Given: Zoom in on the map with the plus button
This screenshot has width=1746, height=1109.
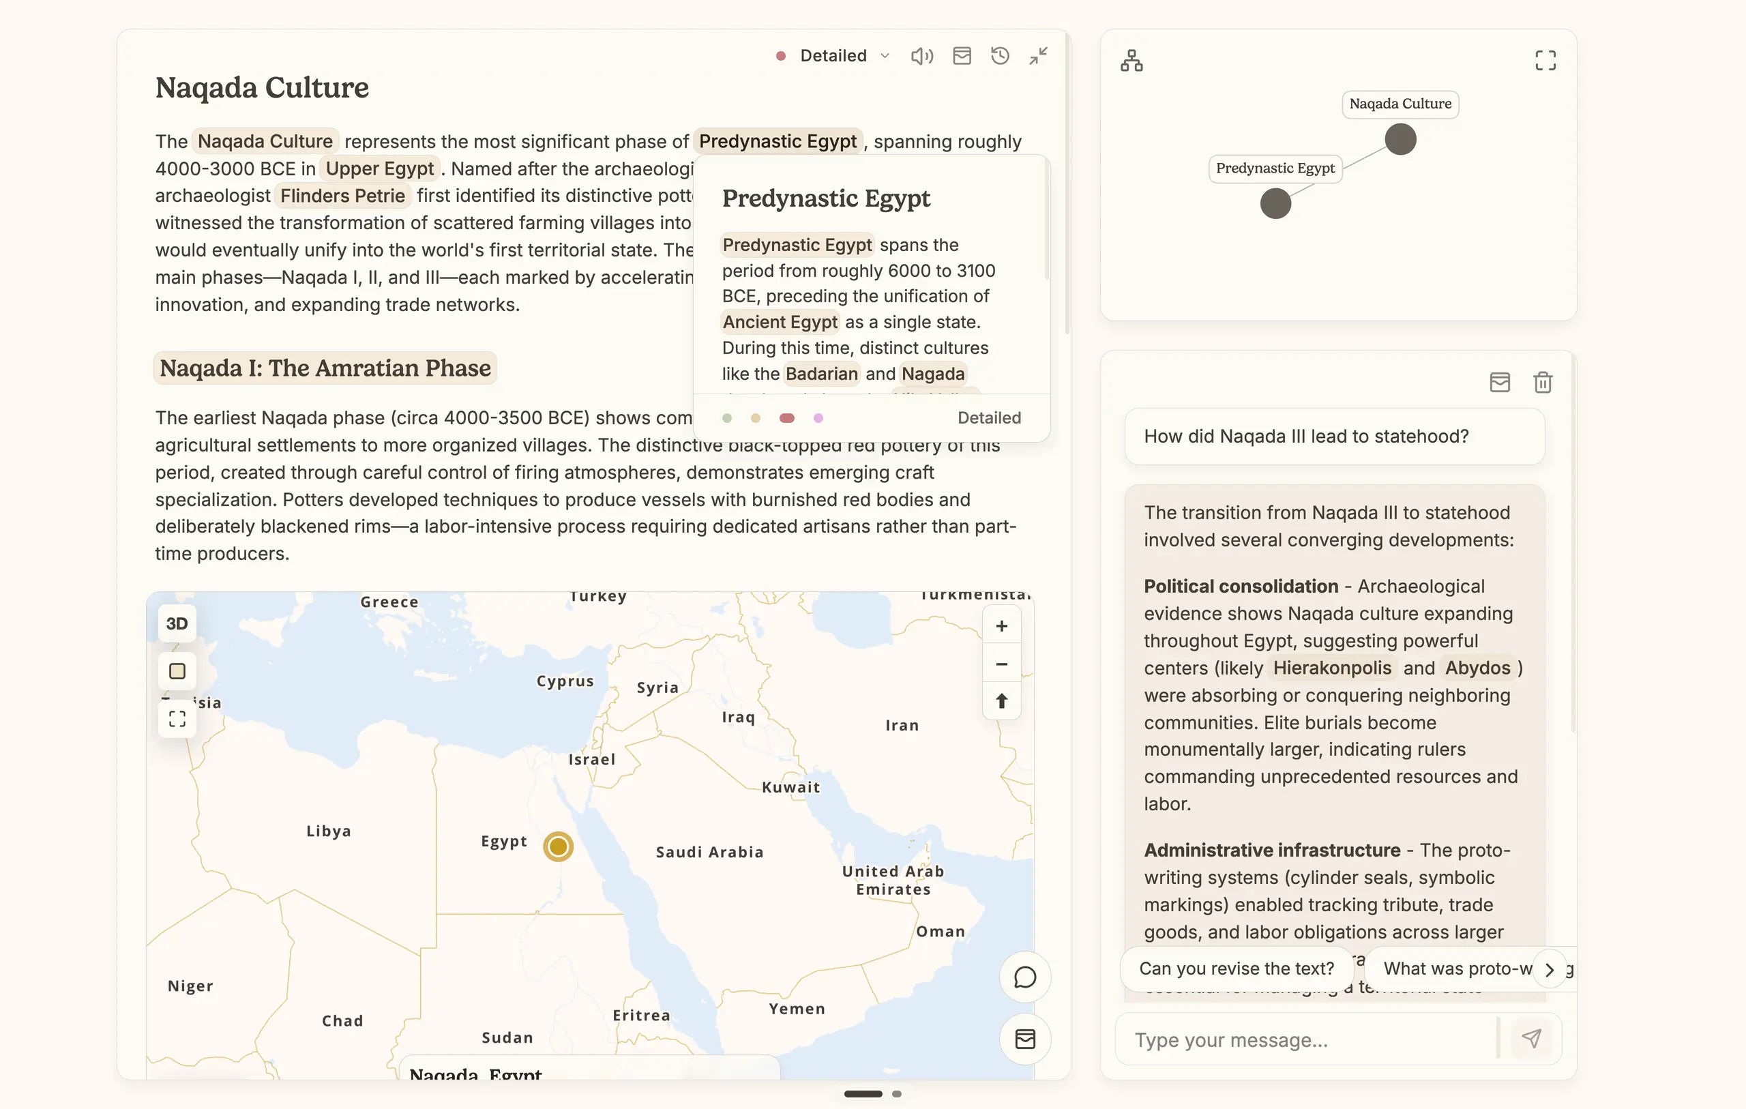Looking at the screenshot, I should [1001, 626].
